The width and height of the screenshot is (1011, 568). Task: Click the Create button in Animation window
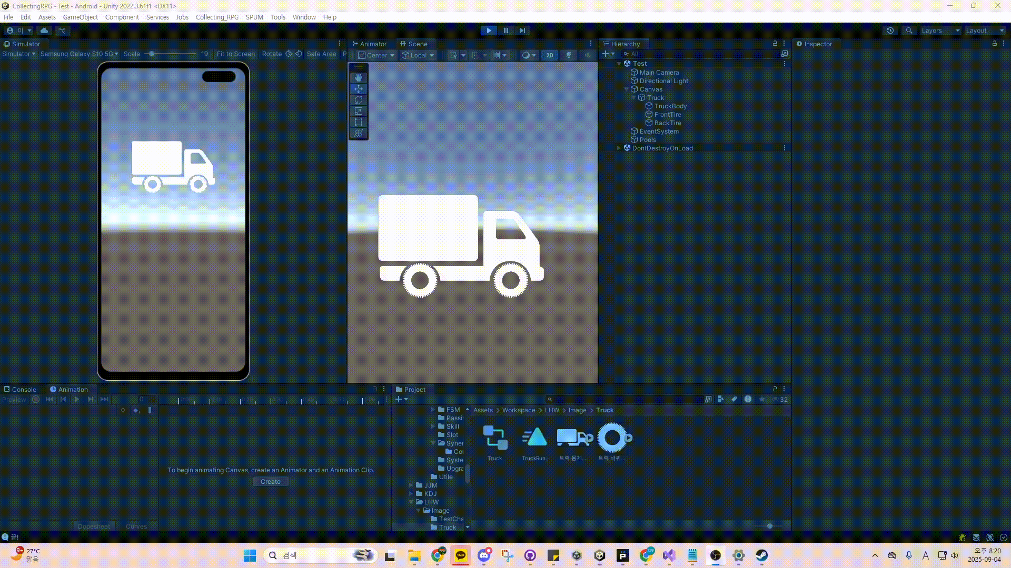[x=270, y=481]
